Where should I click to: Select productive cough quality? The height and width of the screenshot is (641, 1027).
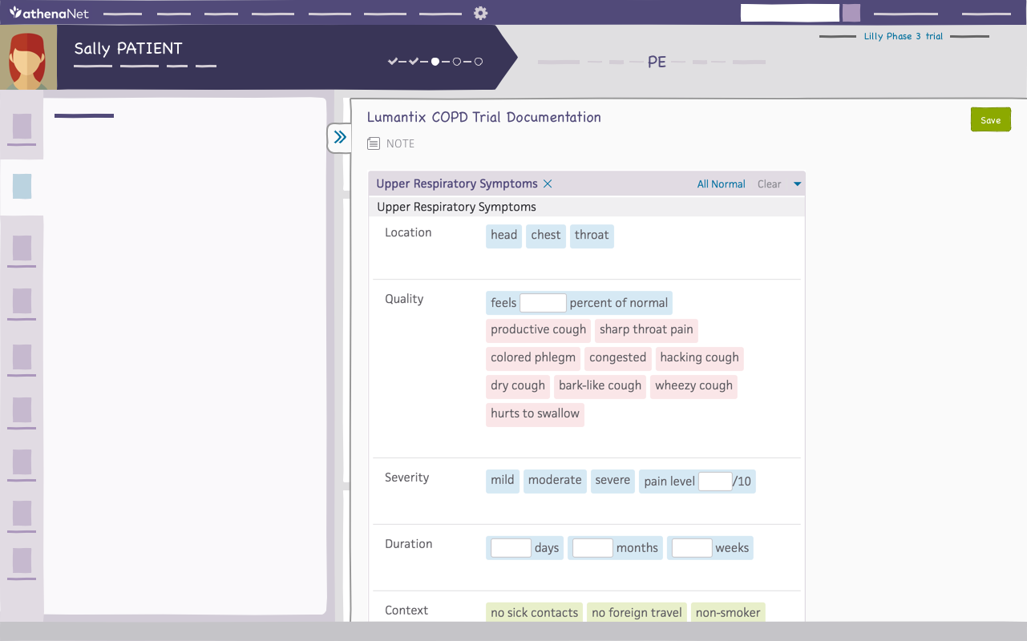[538, 330]
